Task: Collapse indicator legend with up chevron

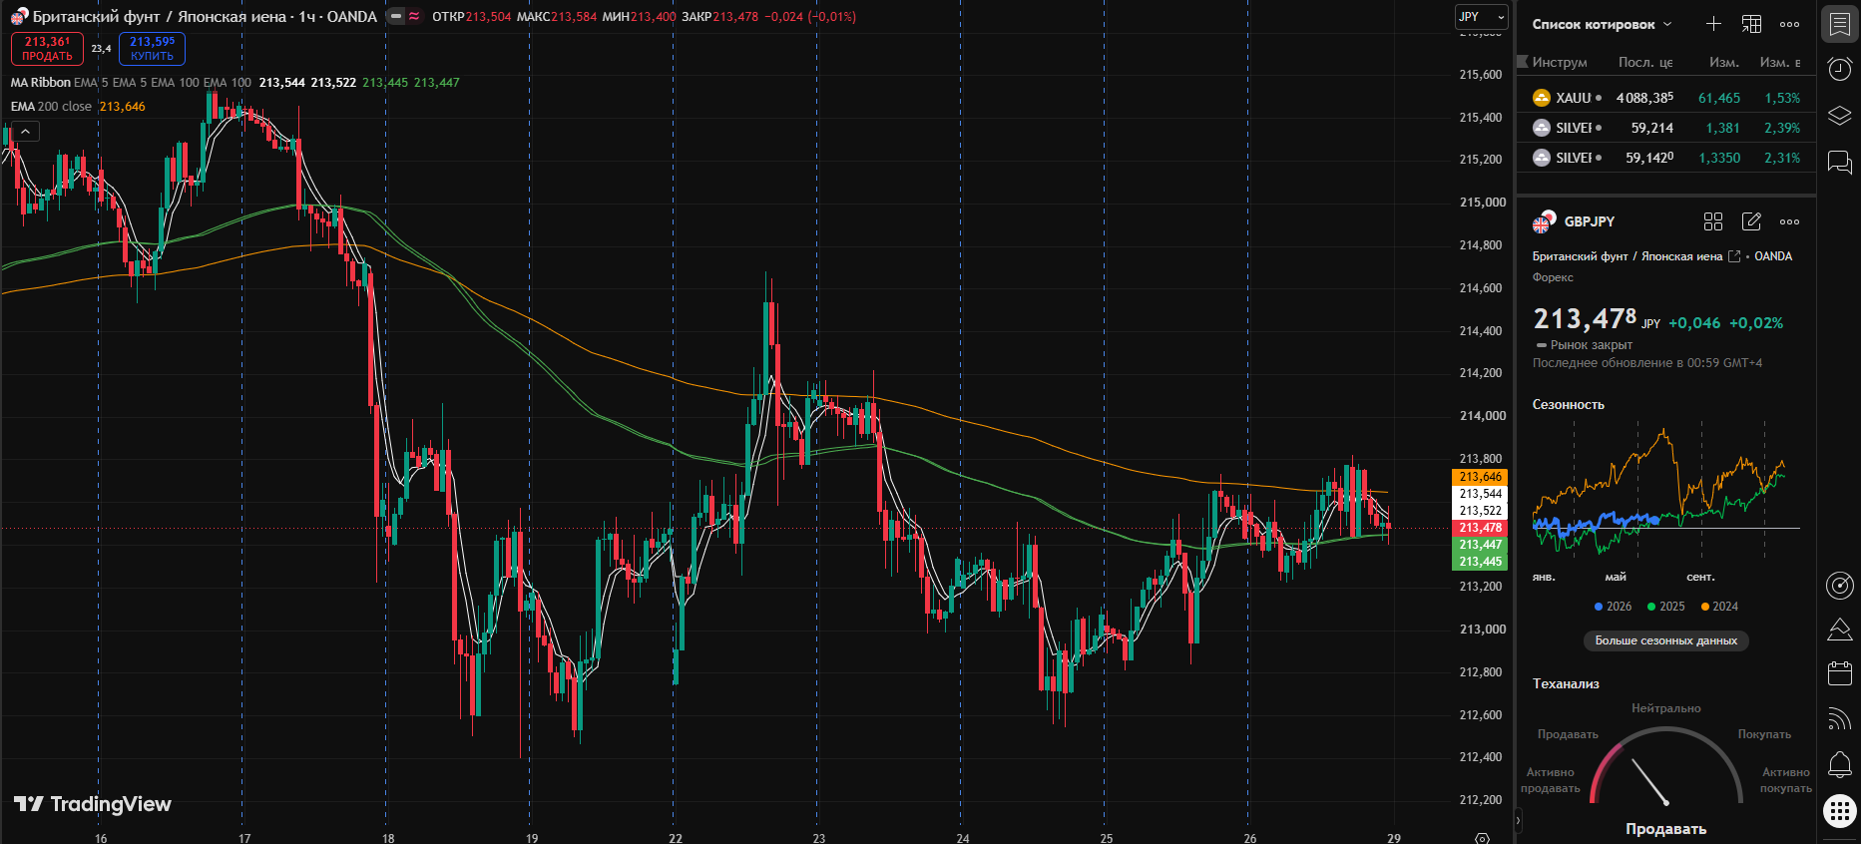Action: pyautogui.click(x=25, y=131)
